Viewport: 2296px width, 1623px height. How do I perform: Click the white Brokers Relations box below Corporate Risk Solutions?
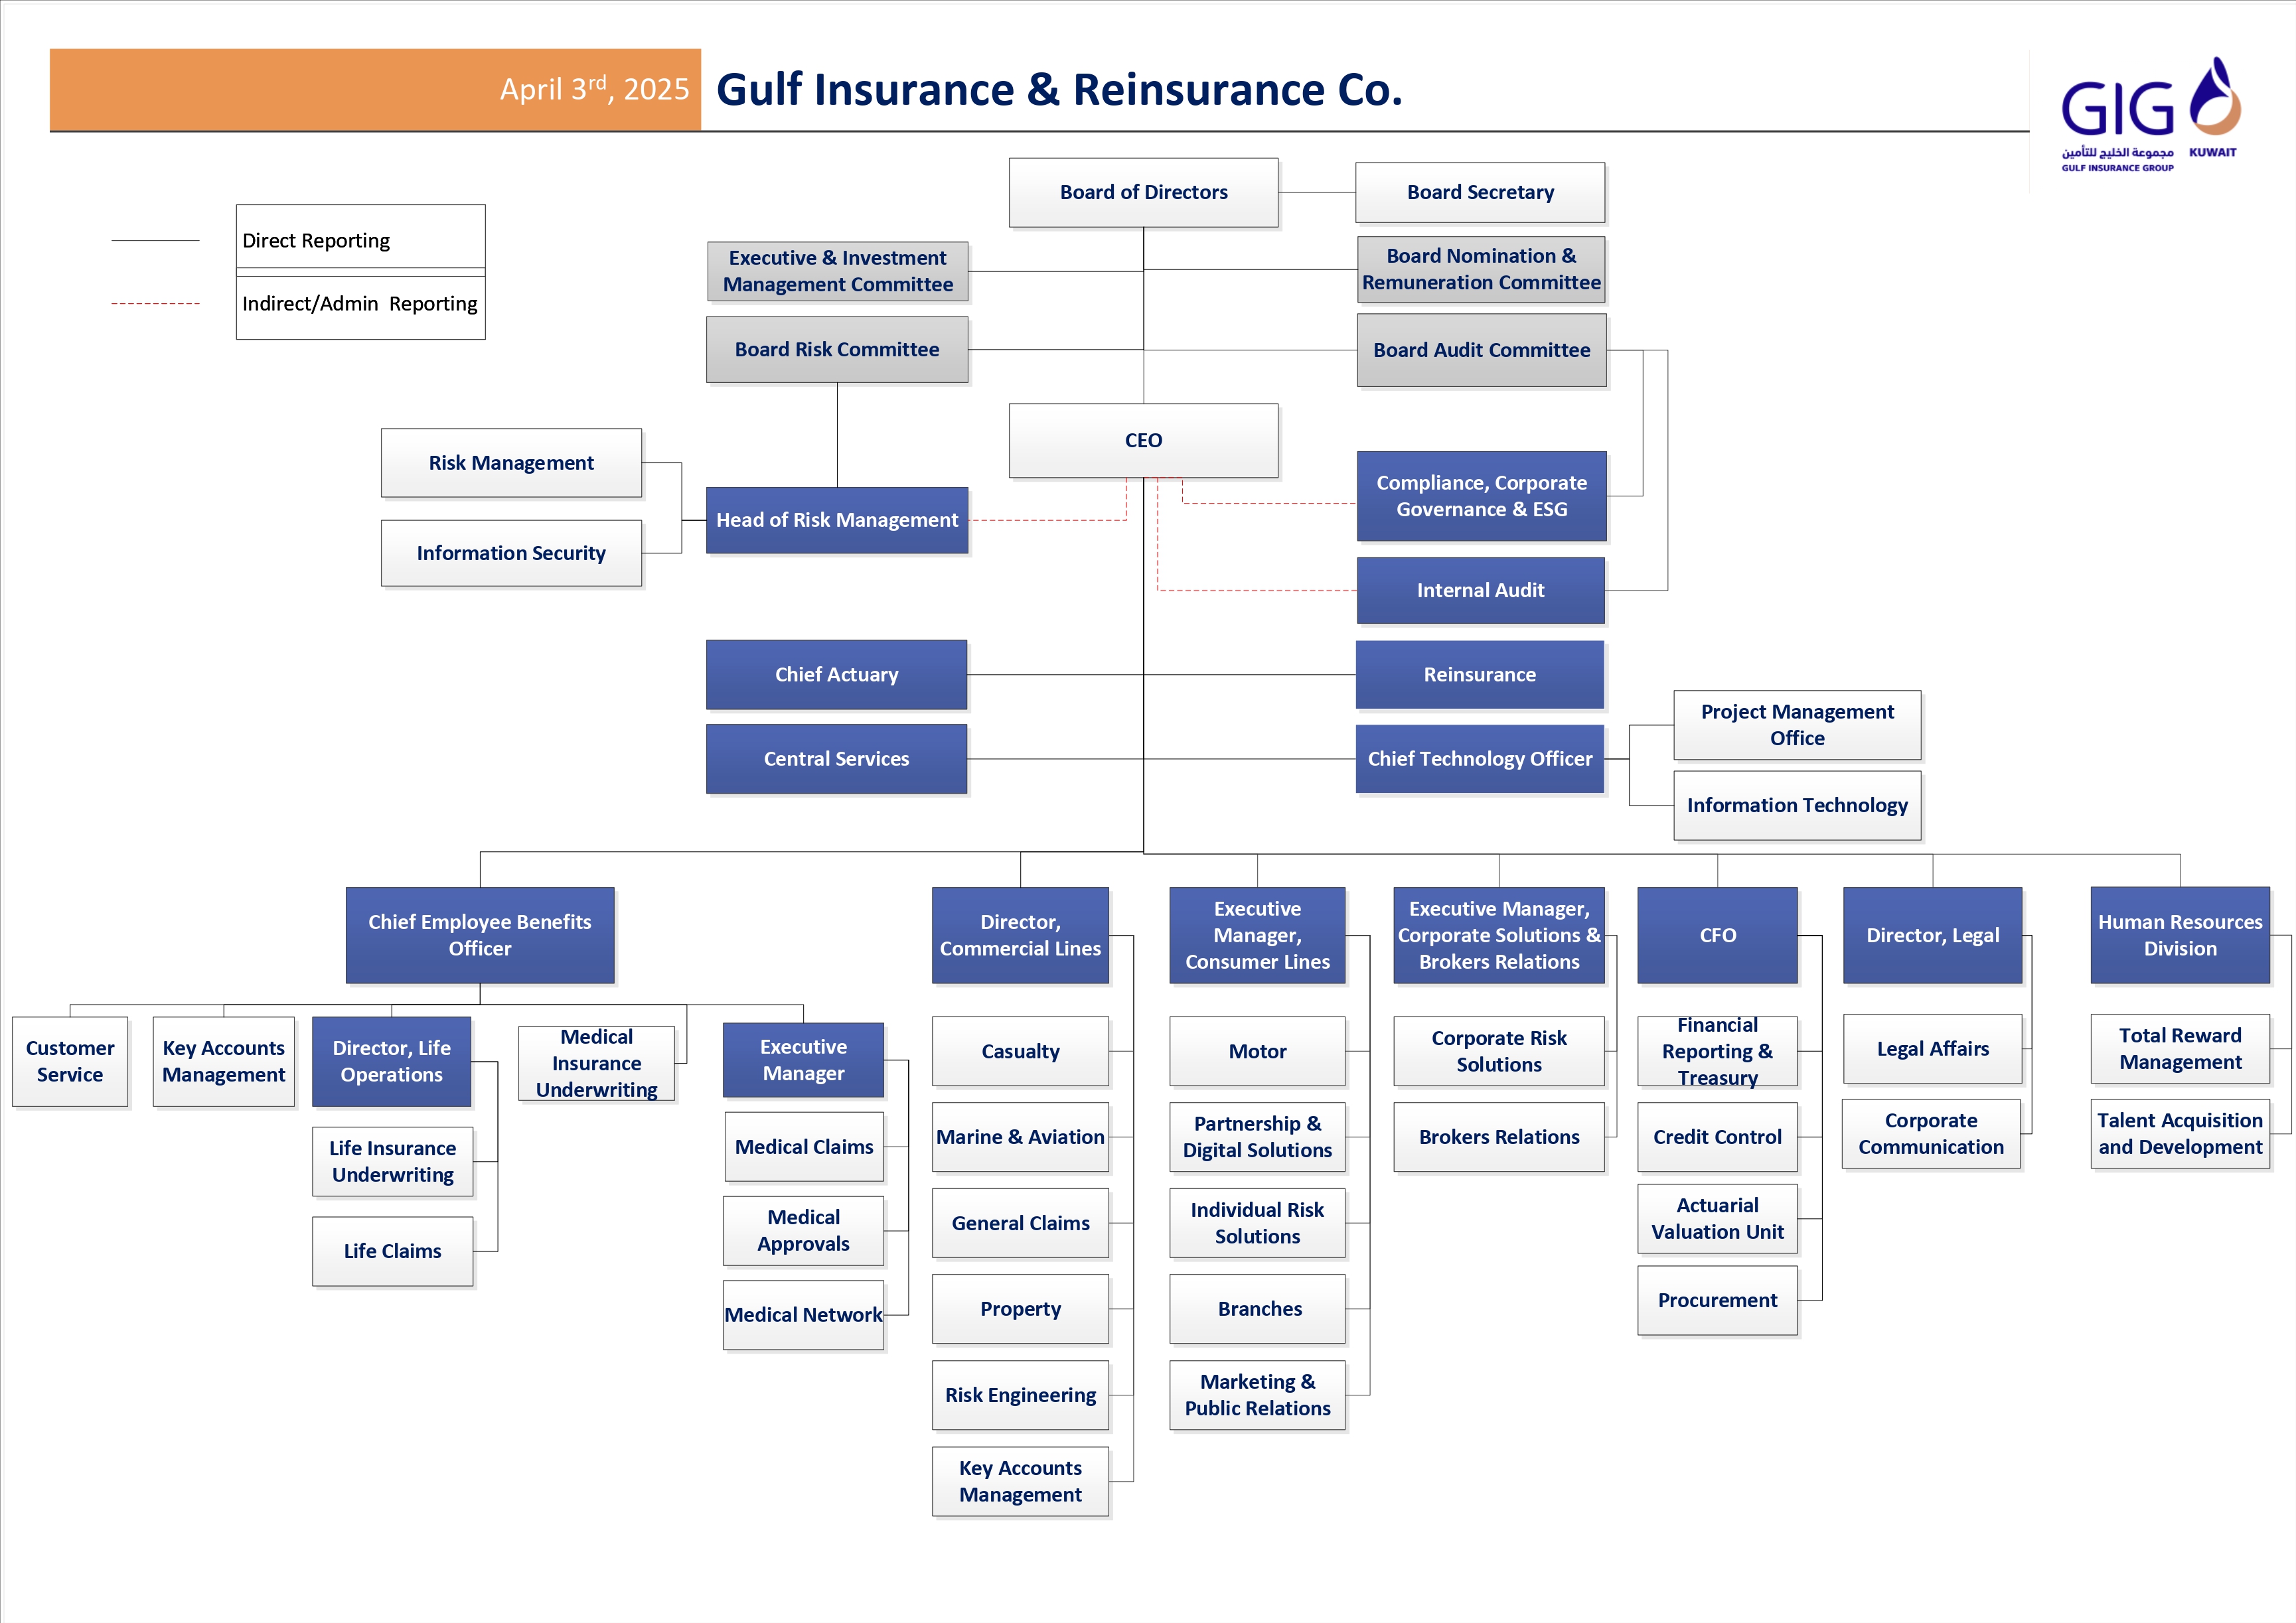click(x=1499, y=1137)
